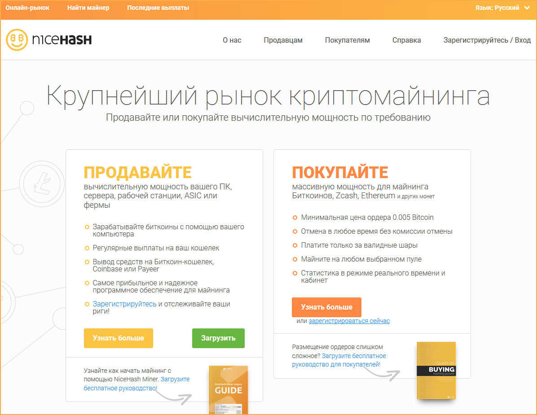
Task: Click the Guide on Buying hashing power book
Action: pyautogui.click(x=436, y=370)
